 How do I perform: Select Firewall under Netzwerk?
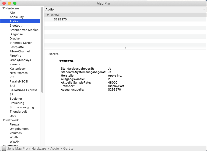click(x=15, y=124)
